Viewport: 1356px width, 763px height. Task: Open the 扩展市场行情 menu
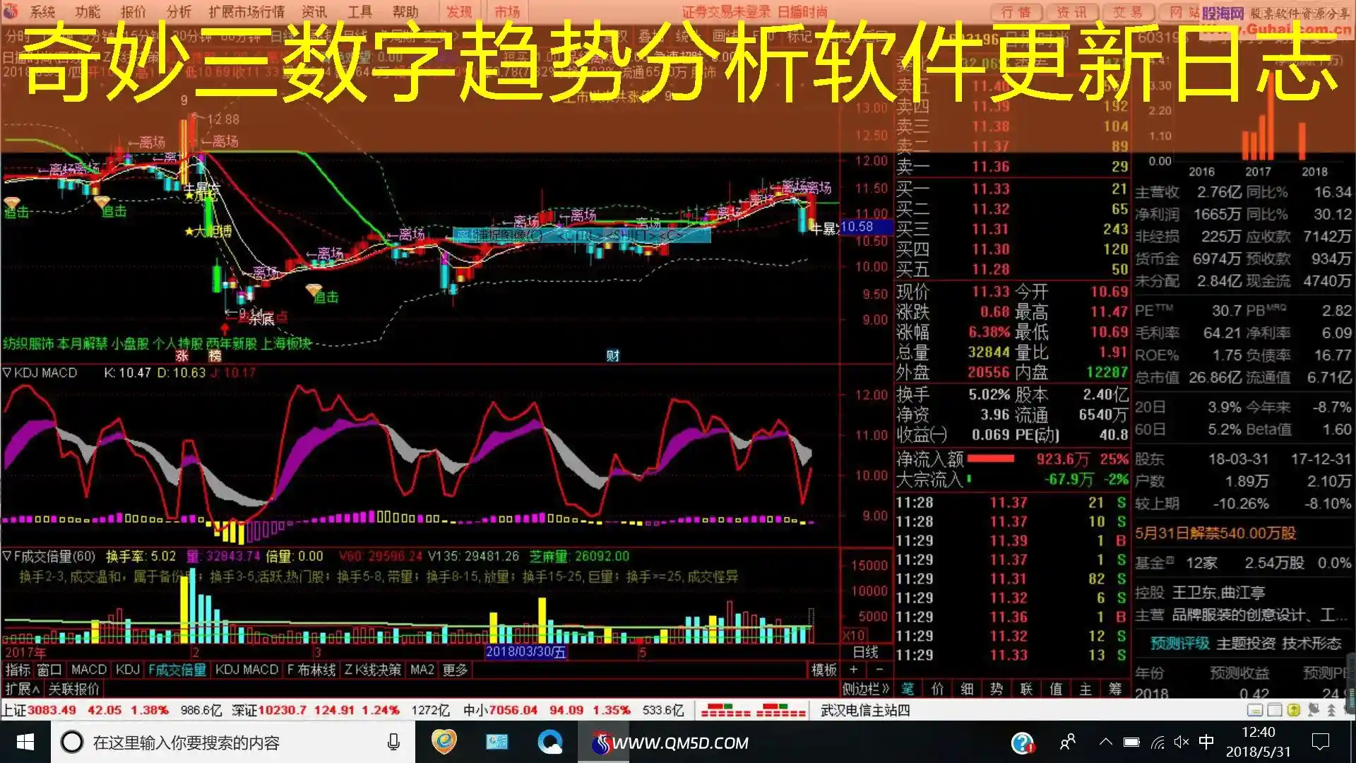[246, 12]
